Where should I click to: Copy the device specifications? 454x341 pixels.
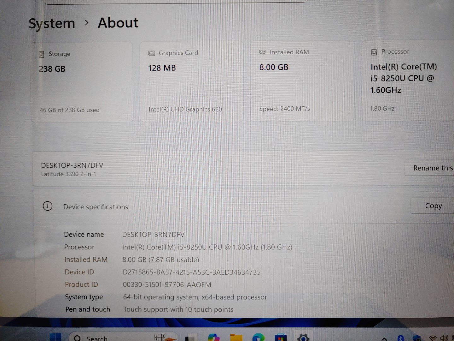pyautogui.click(x=433, y=206)
